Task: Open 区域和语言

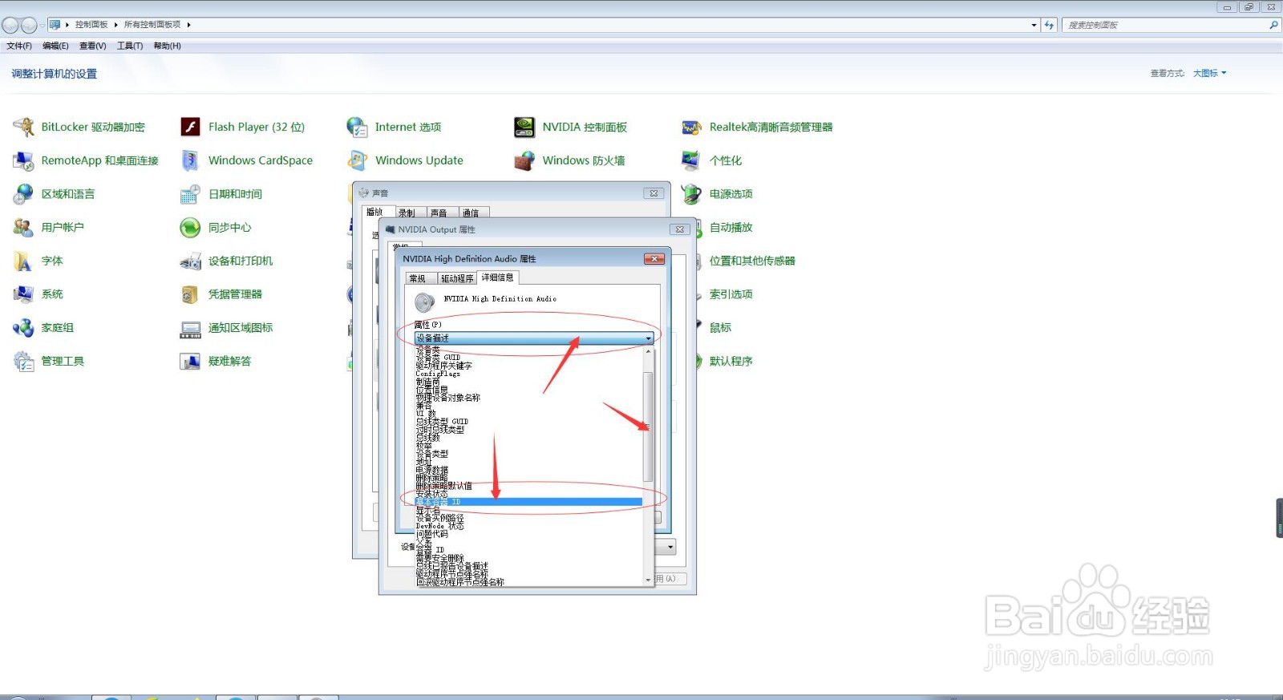Action: (x=54, y=194)
